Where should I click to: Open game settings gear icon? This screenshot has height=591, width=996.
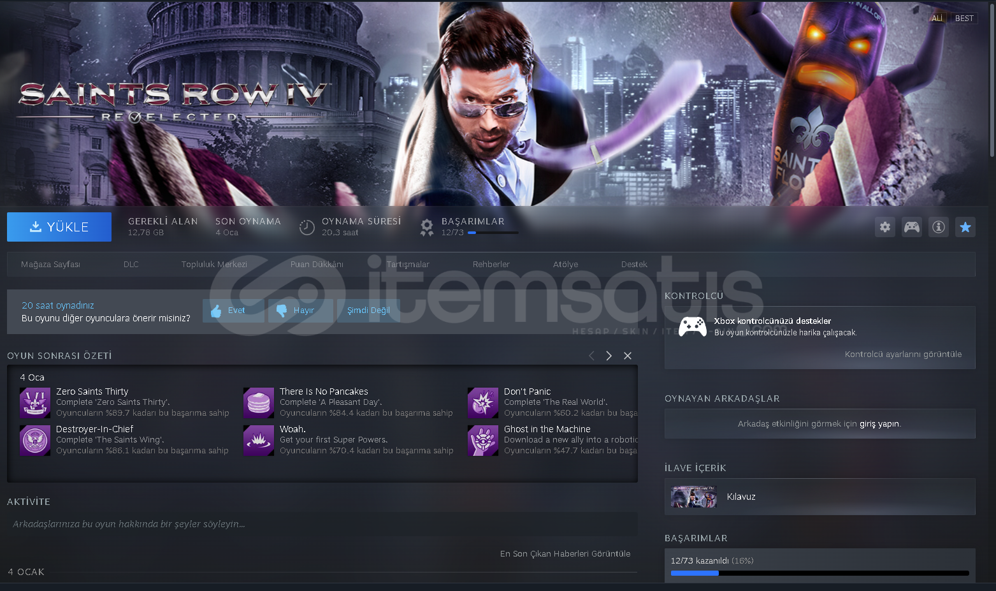click(x=885, y=227)
